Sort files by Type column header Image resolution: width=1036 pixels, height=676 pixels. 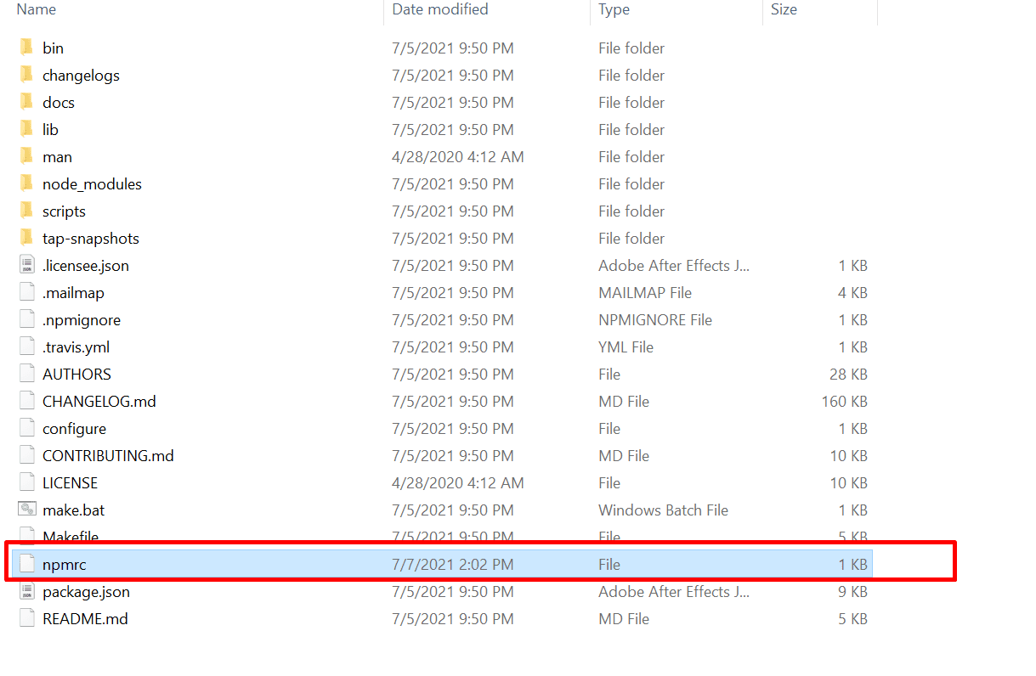click(614, 9)
